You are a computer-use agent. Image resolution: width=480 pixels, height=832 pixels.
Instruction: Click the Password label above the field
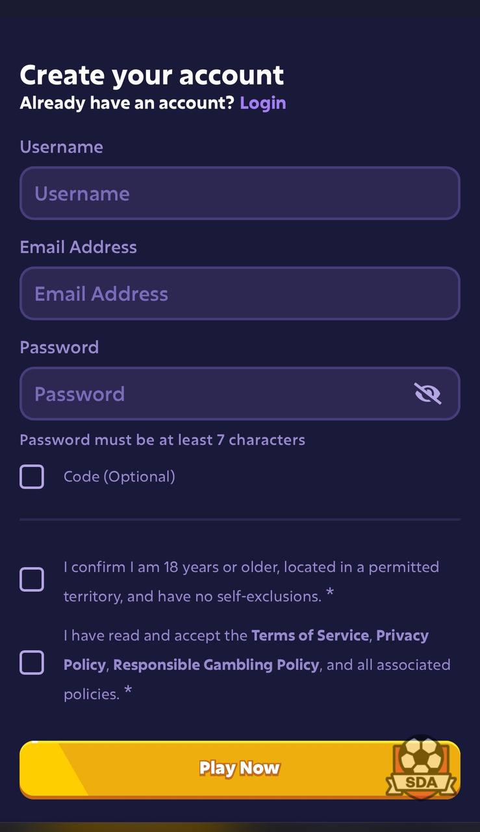click(59, 347)
